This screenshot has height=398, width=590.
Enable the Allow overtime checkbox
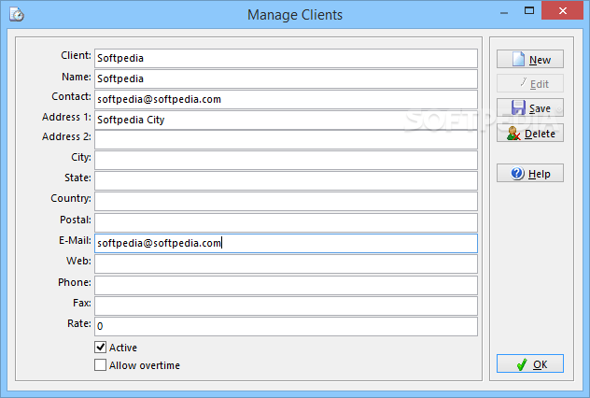point(100,365)
